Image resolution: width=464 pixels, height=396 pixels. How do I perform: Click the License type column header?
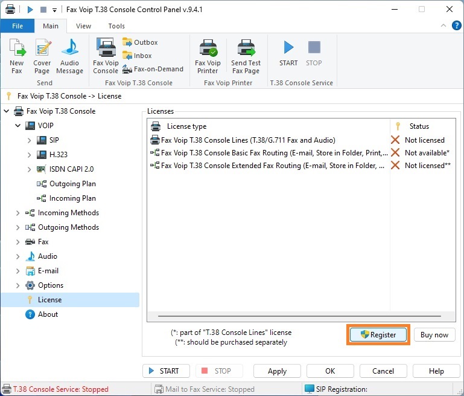pos(269,126)
